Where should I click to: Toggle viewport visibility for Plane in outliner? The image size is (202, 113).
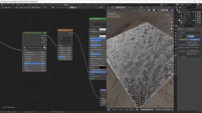point(198,23)
